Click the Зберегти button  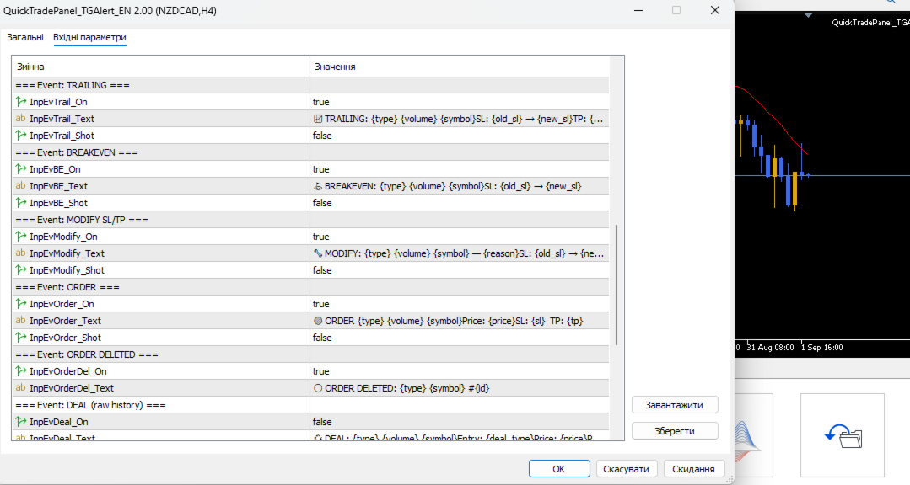tap(675, 431)
